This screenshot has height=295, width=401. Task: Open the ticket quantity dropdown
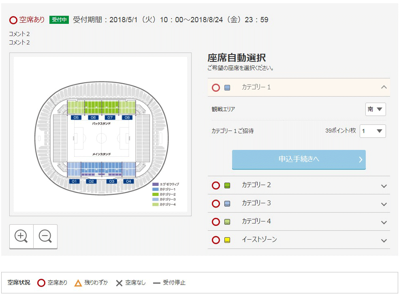(x=373, y=131)
